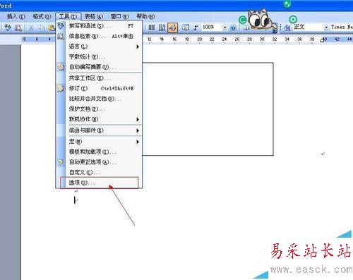The height and width of the screenshot is (280, 353).
Task: Click the cartoon cat mascot widget
Action: 261,20
